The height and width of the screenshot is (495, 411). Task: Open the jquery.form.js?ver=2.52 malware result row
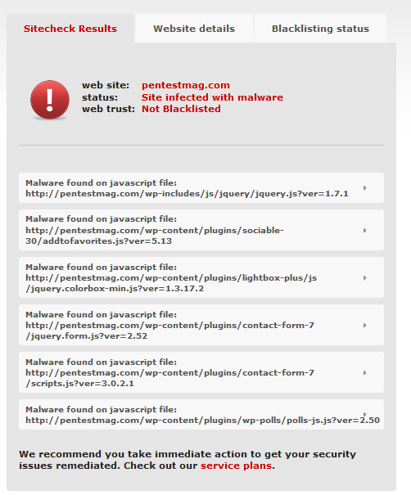[x=201, y=325]
